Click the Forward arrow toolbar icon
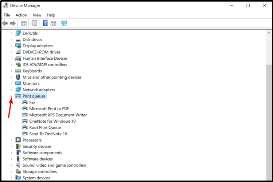The image size is (273, 182). click(13, 23)
